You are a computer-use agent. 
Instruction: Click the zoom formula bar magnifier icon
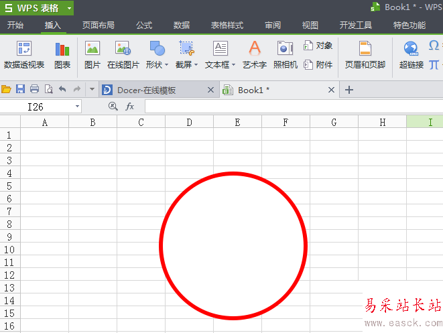point(113,107)
